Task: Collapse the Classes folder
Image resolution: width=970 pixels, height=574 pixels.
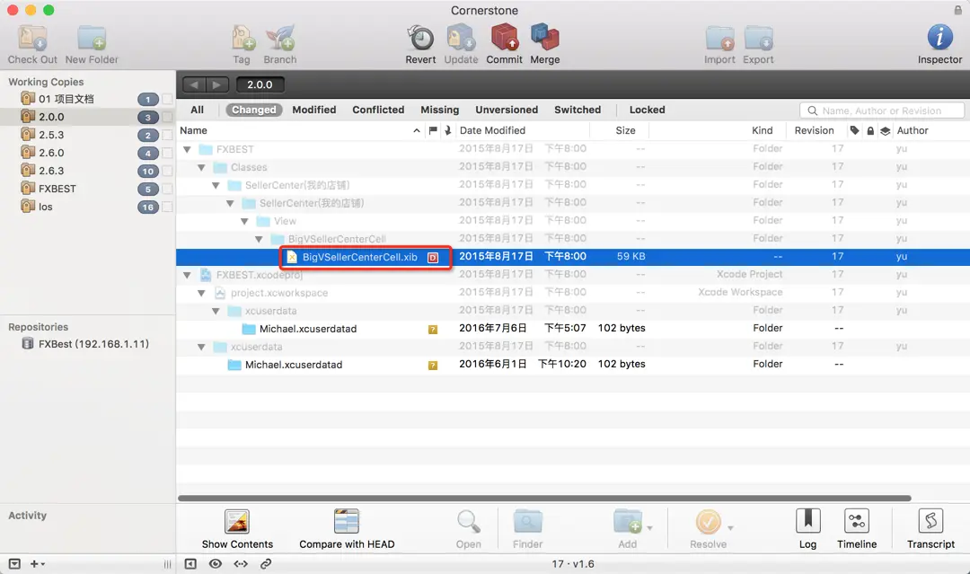Action: tap(201, 167)
